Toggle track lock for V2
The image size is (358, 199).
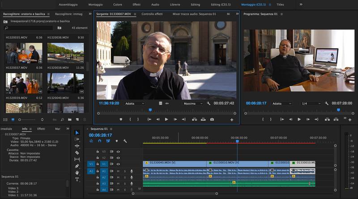click(98, 158)
